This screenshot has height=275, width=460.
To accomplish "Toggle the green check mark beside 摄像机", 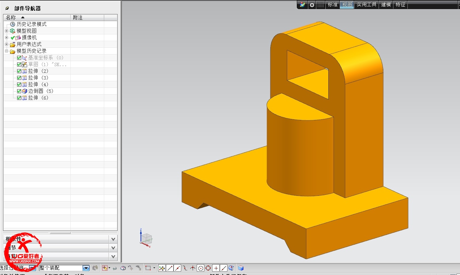I will (x=13, y=37).
